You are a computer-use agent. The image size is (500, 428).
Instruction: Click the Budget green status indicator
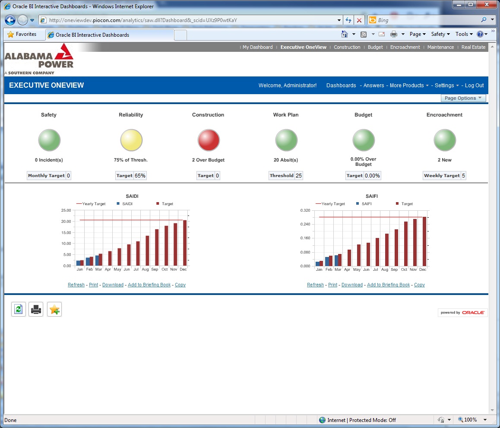[364, 140]
